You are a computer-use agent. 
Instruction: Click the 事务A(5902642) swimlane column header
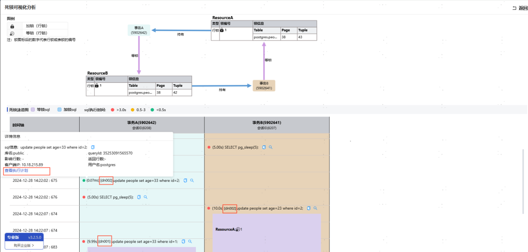coord(142,125)
